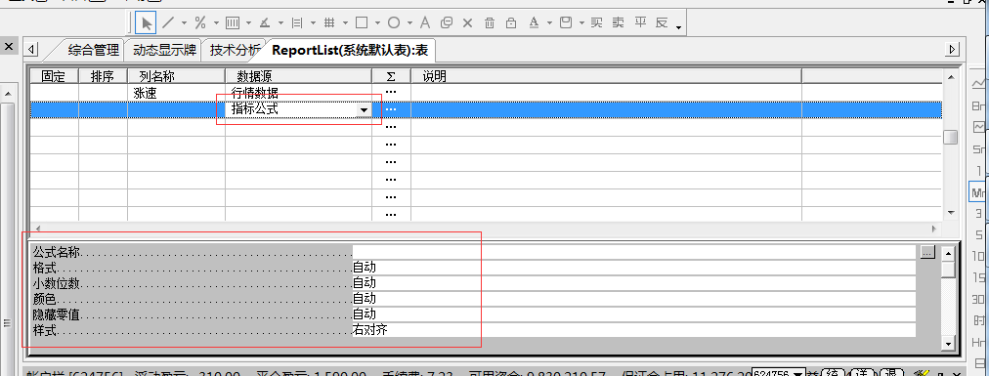Choose the angle line tool
This screenshot has width=989, height=376.
(265, 23)
